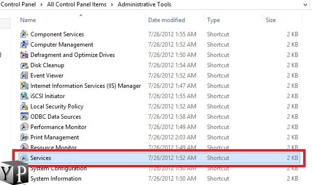Click the Defragment and Optimize Drives icon
Screen dimensions: 312x185
[24, 55]
